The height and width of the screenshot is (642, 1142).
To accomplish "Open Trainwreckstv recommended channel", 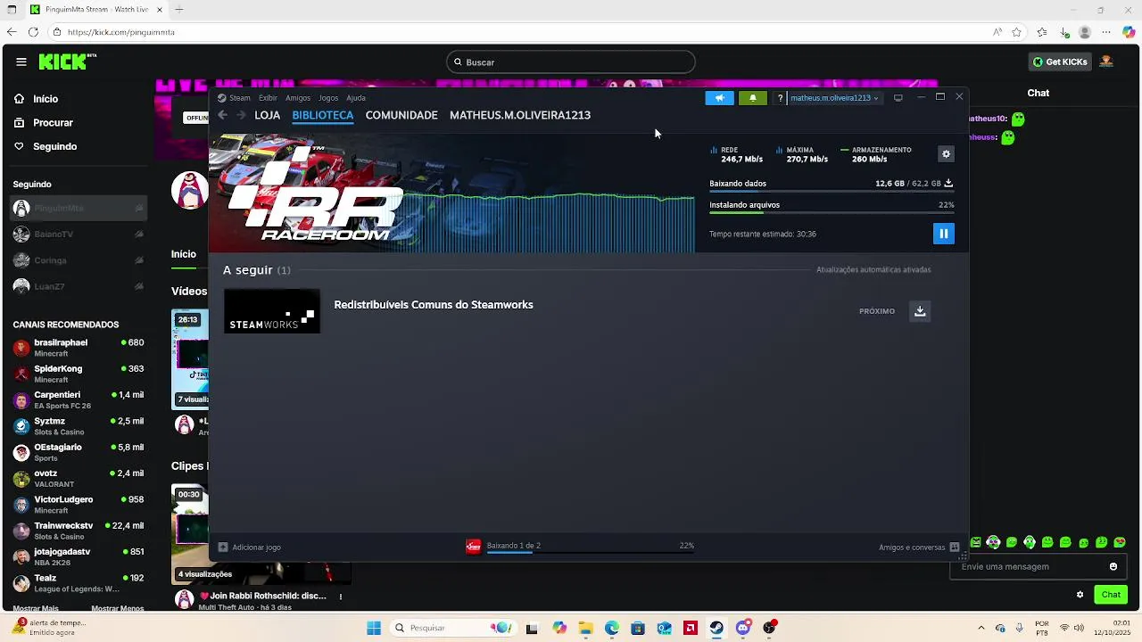I will point(79,531).
